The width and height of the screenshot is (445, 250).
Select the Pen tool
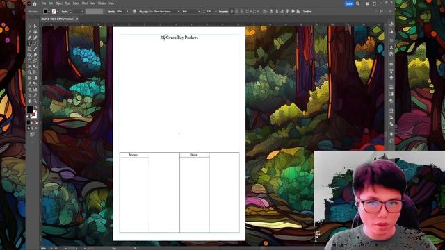pyautogui.click(x=29, y=37)
